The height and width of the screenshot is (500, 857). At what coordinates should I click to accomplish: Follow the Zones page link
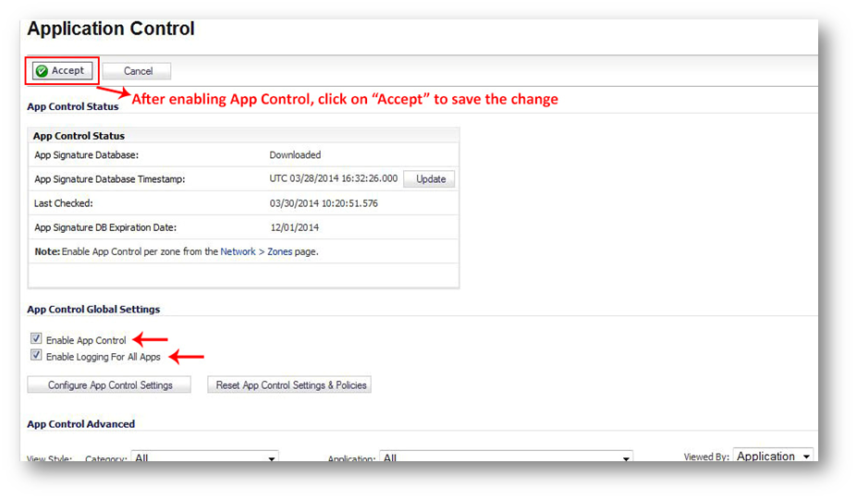tap(279, 251)
